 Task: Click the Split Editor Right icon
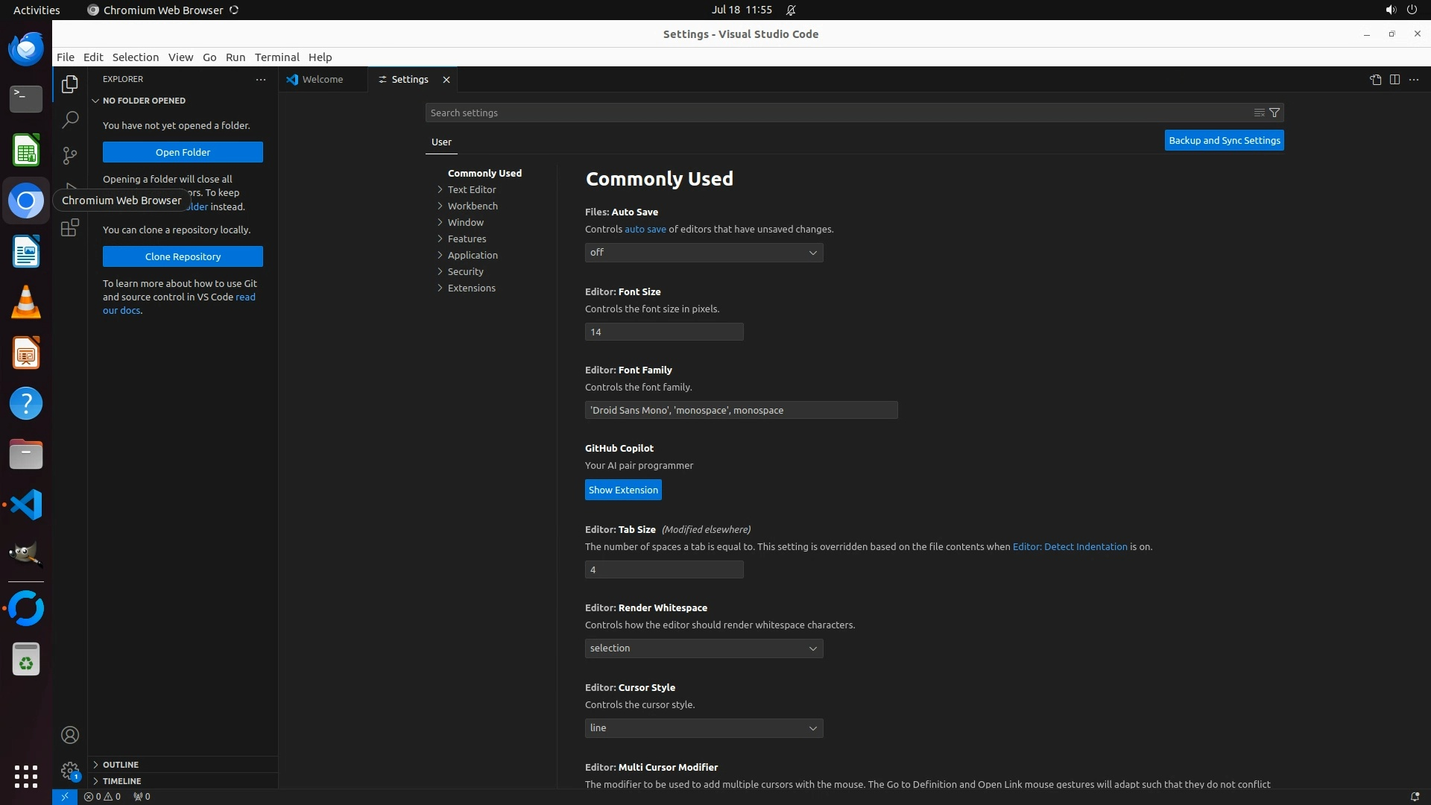click(x=1394, y=80)
